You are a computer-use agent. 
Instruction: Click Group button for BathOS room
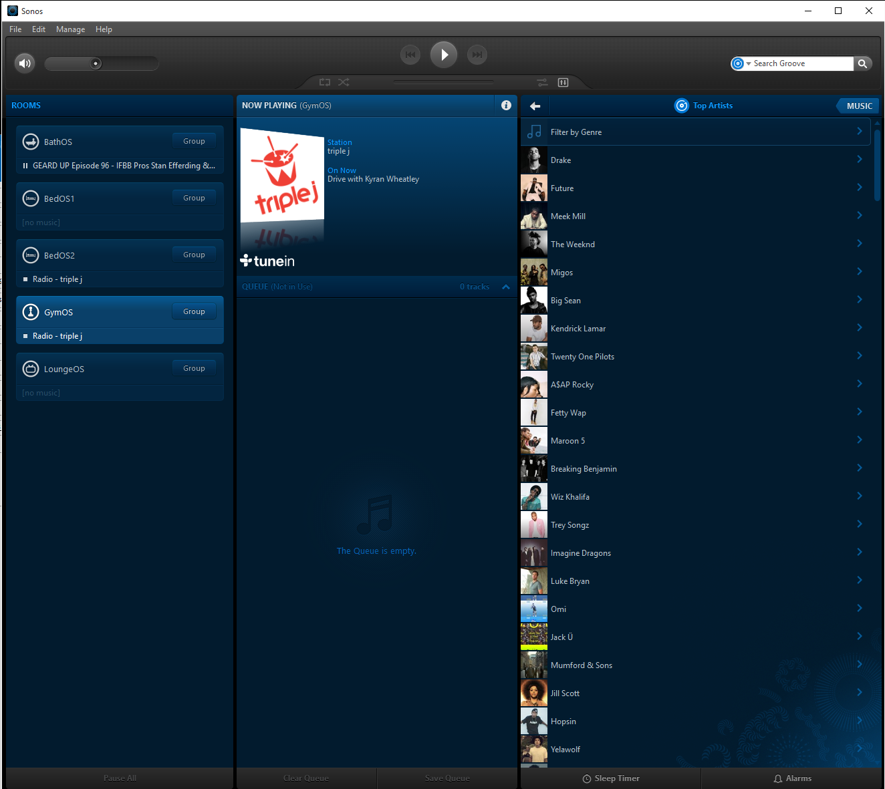point(194,141)
